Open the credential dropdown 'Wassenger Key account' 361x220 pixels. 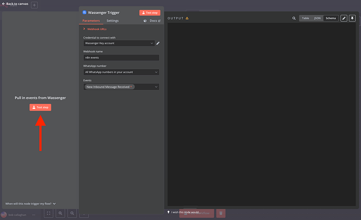tap(119, 43)
